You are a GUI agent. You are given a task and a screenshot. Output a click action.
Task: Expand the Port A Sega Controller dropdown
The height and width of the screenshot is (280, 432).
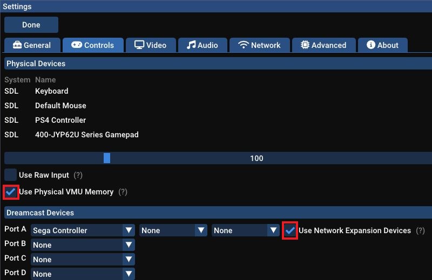pyautogui.click(x=83, y=230)
